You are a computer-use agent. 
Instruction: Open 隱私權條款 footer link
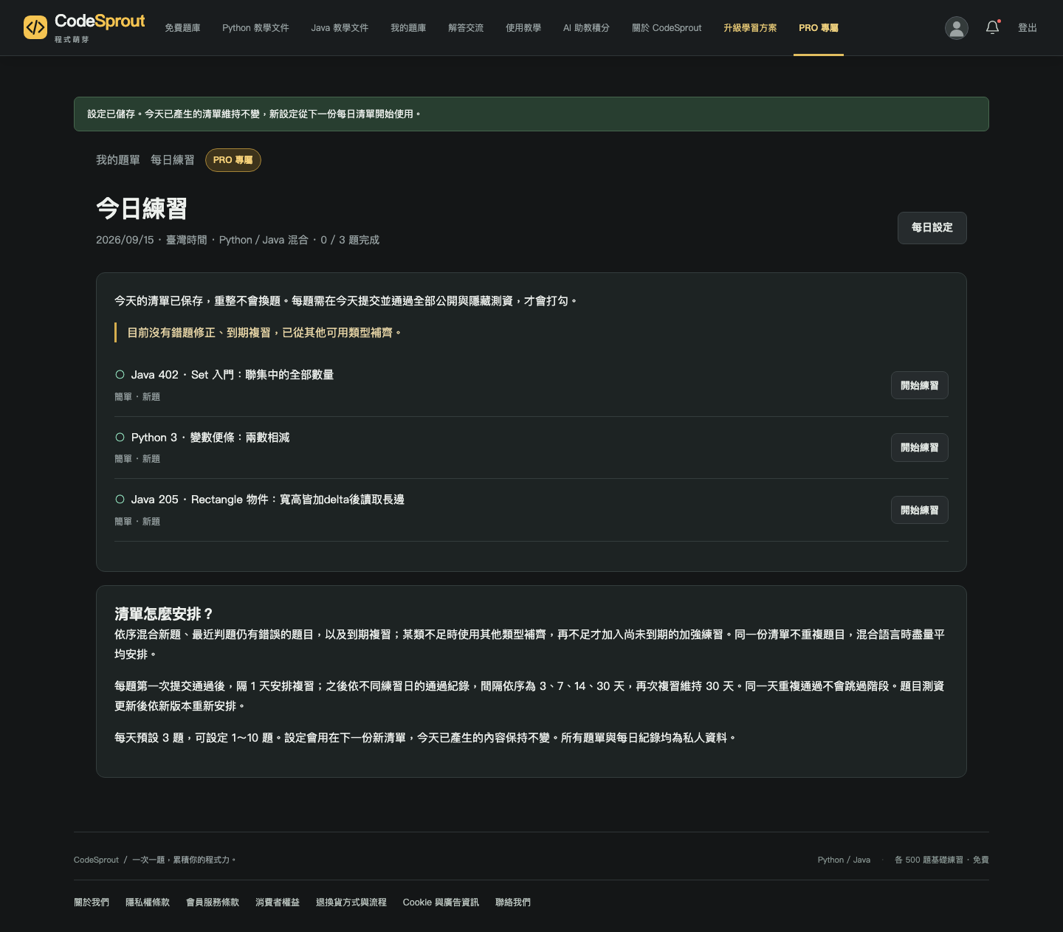(x=148, y=902)
